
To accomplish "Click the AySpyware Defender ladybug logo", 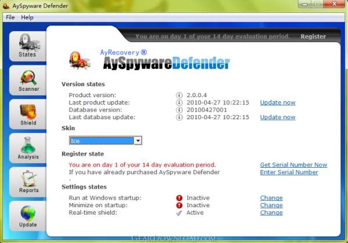I will (x=79, y=60).
